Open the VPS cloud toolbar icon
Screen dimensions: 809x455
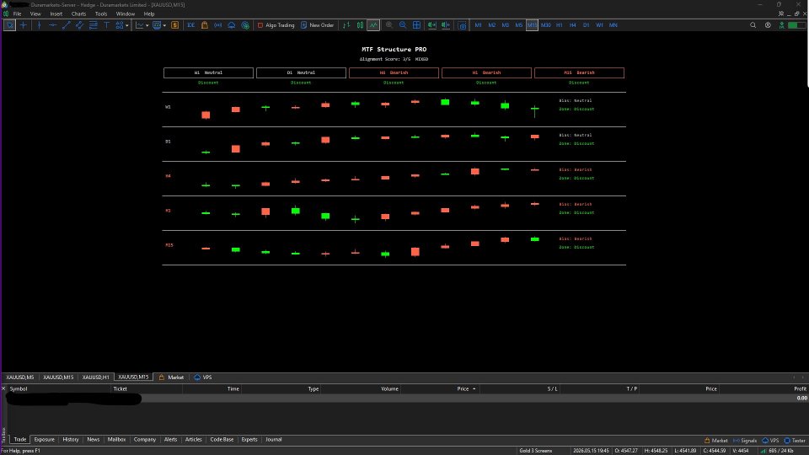[x=232, y=24]
